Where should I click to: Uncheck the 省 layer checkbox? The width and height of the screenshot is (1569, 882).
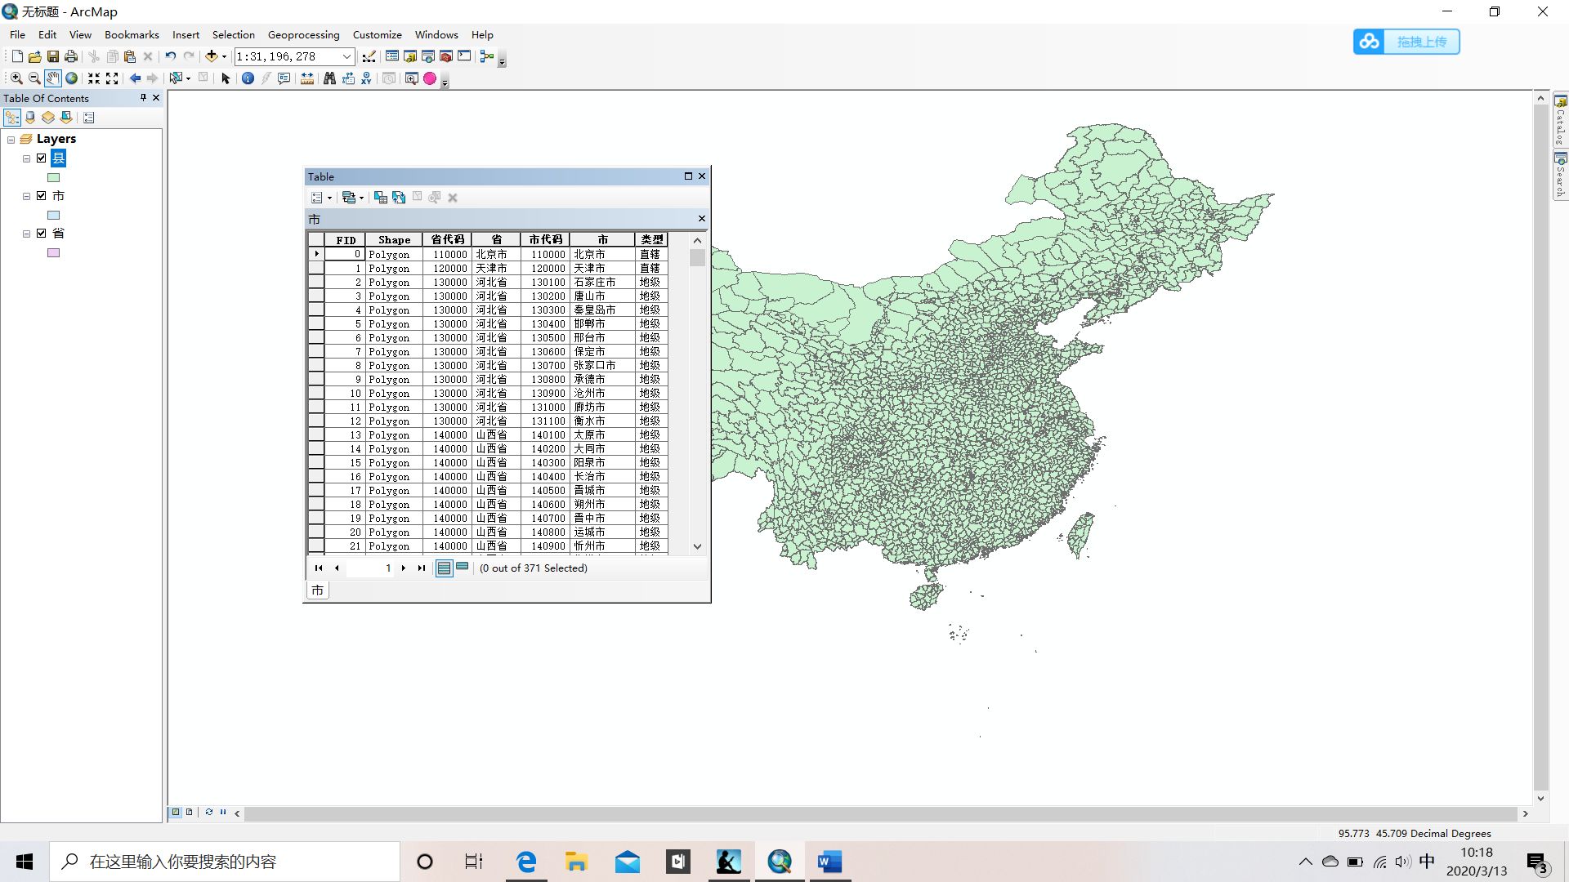pos(42,234)
